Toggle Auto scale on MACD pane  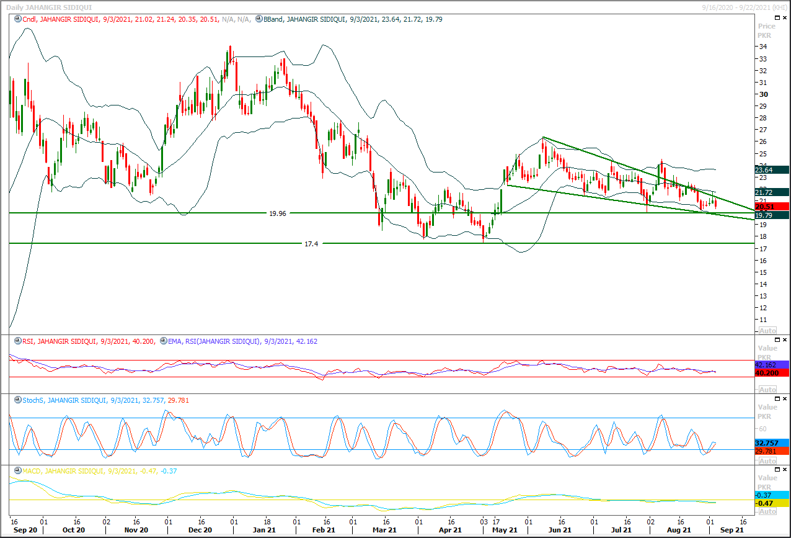coord(767,511)
